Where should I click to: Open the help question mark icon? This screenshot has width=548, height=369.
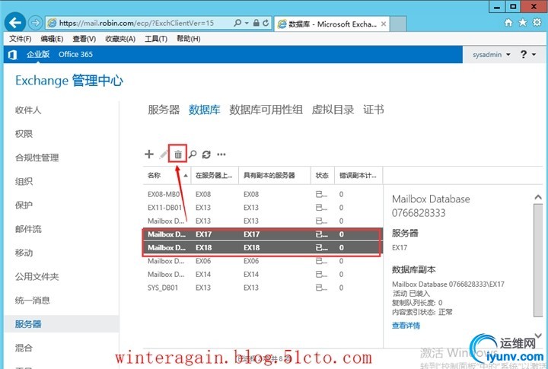pos(523,55)
